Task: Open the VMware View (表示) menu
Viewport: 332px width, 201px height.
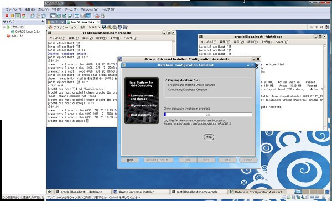Action: pyautogui.click(x=43, y=9)
